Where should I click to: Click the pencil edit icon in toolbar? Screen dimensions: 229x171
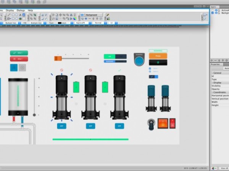108,15
